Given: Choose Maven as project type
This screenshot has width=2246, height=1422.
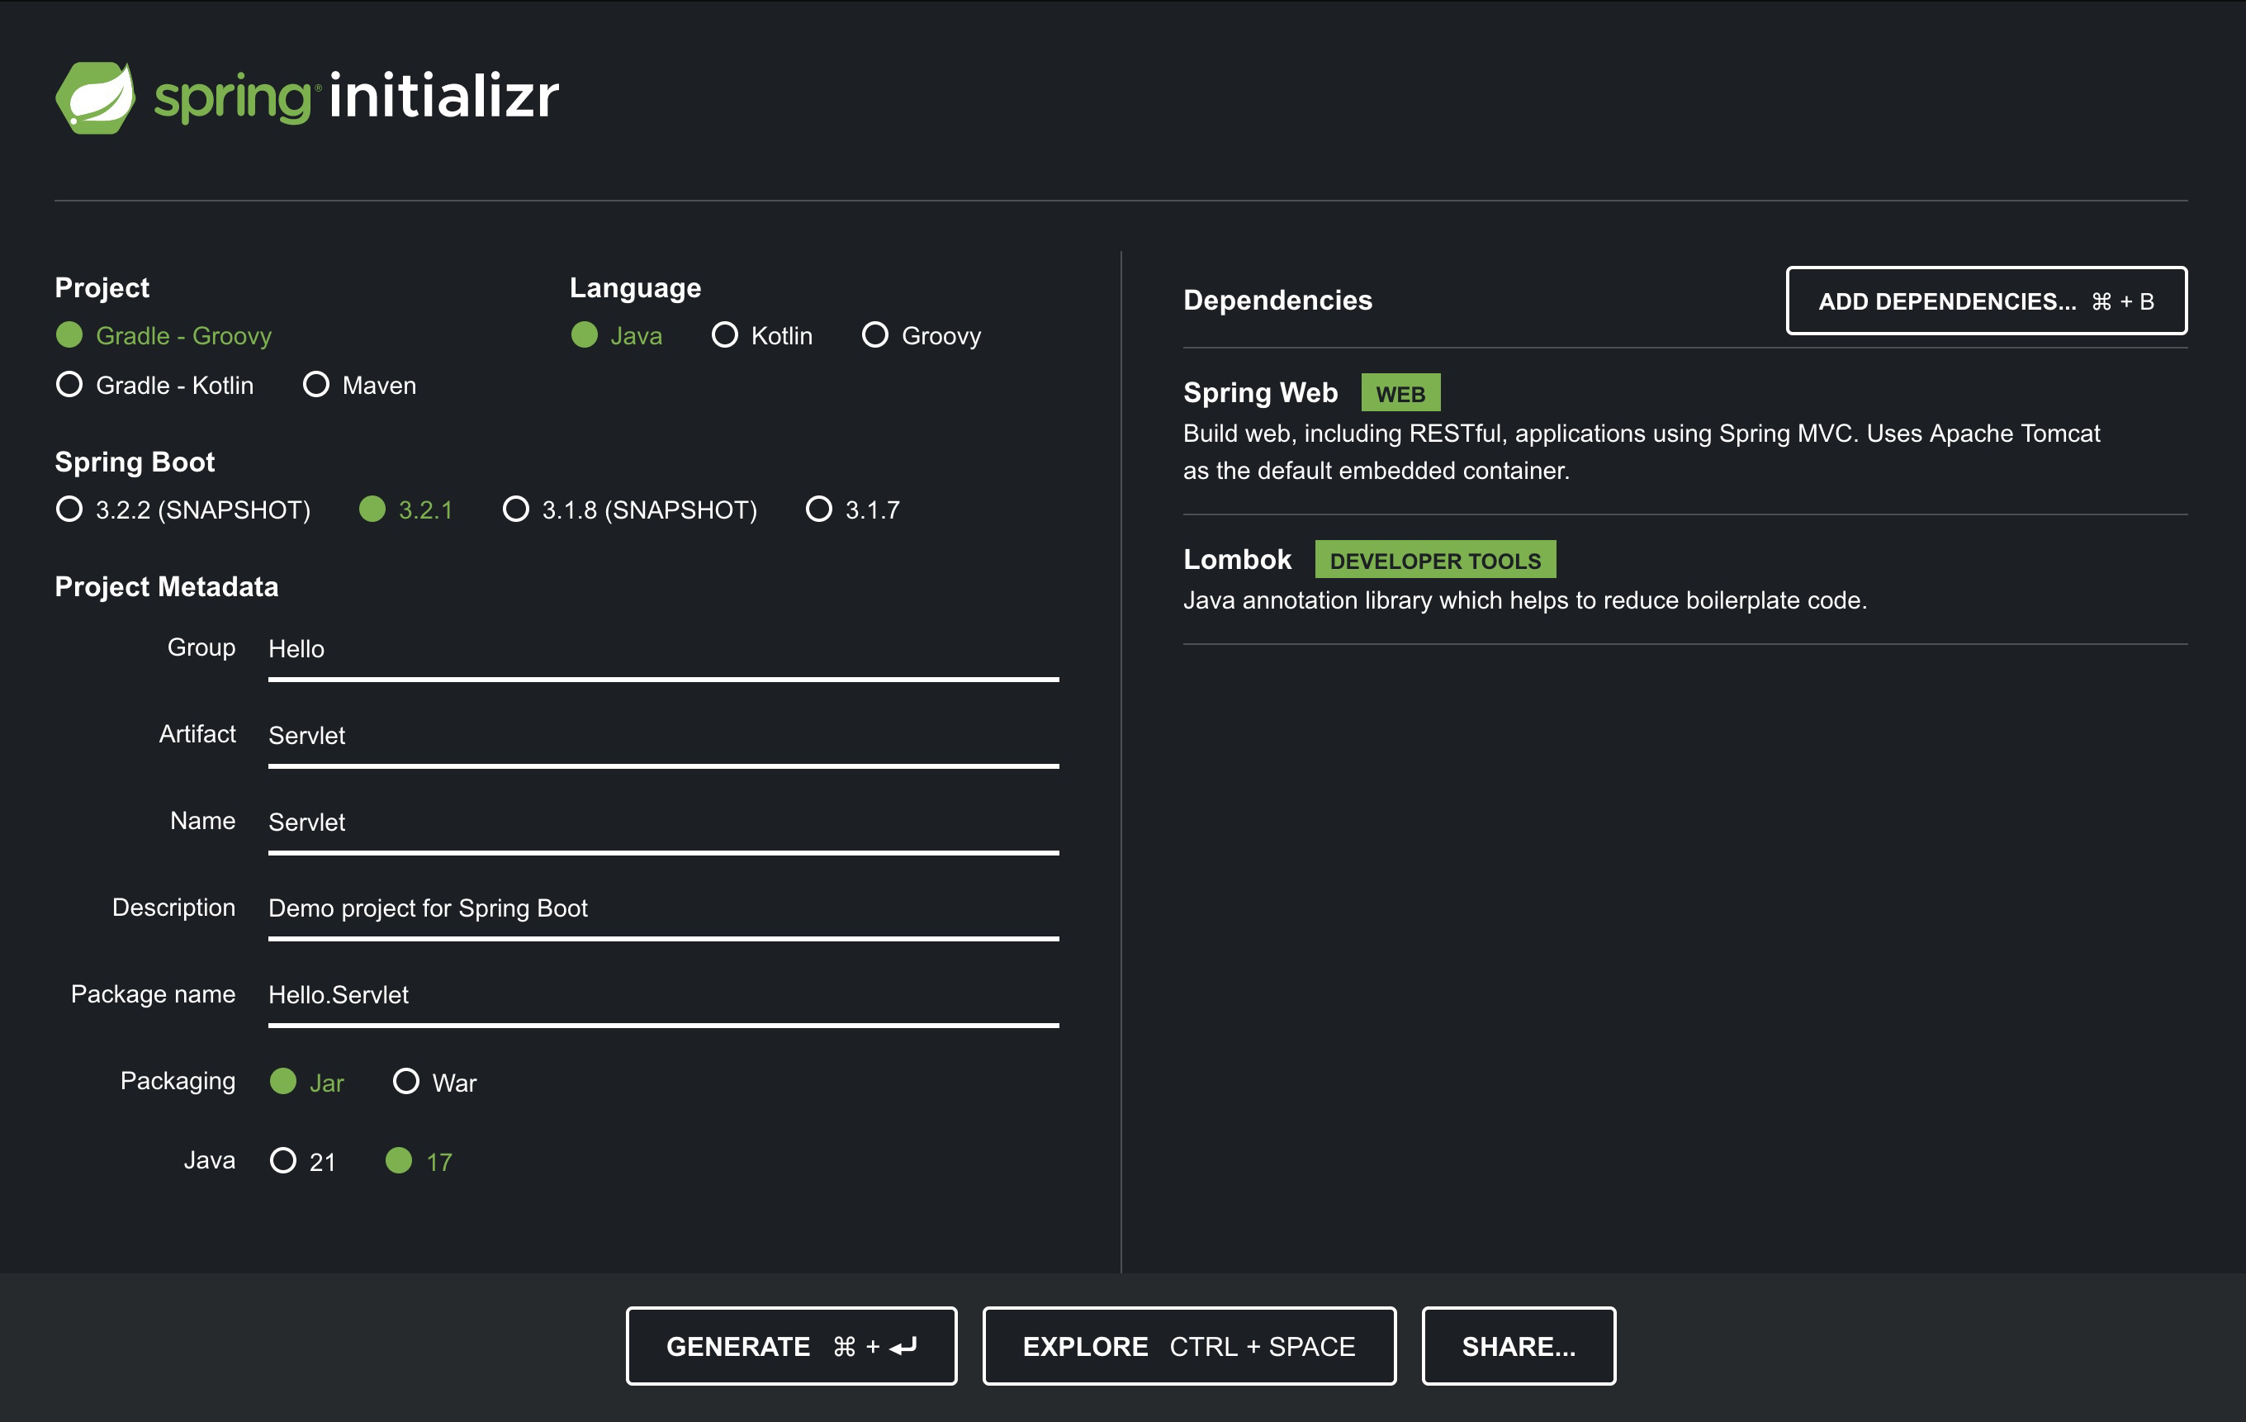Looking at the screenshot, I should pos(316,385).
